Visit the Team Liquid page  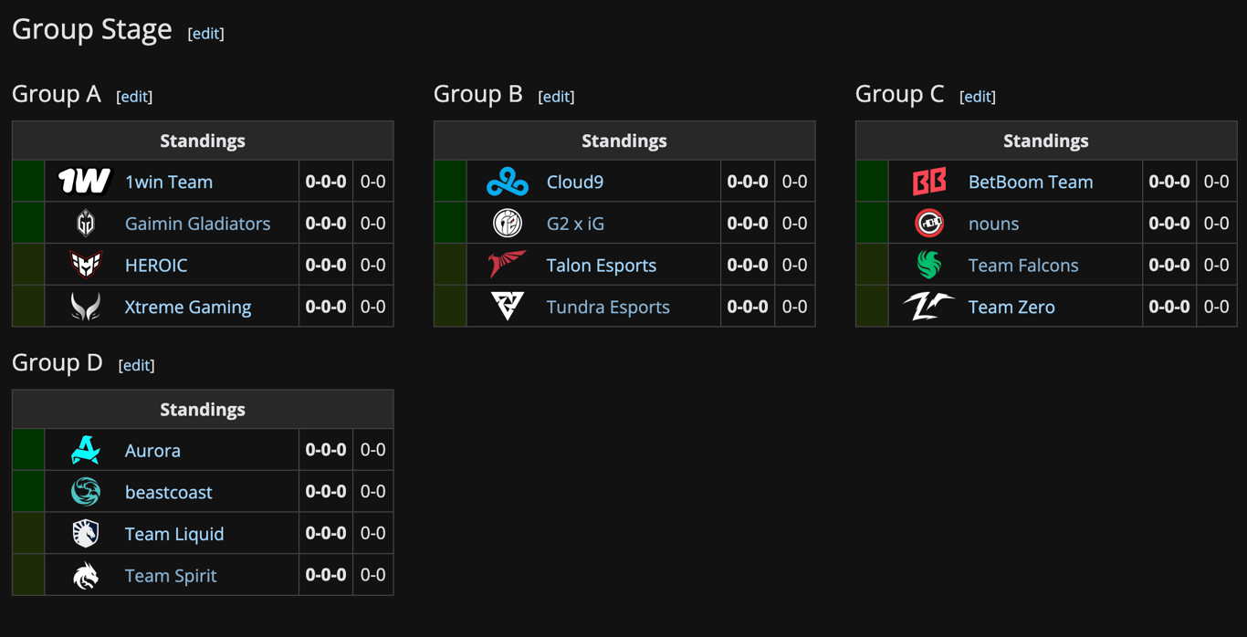click(x=174, y=534)
